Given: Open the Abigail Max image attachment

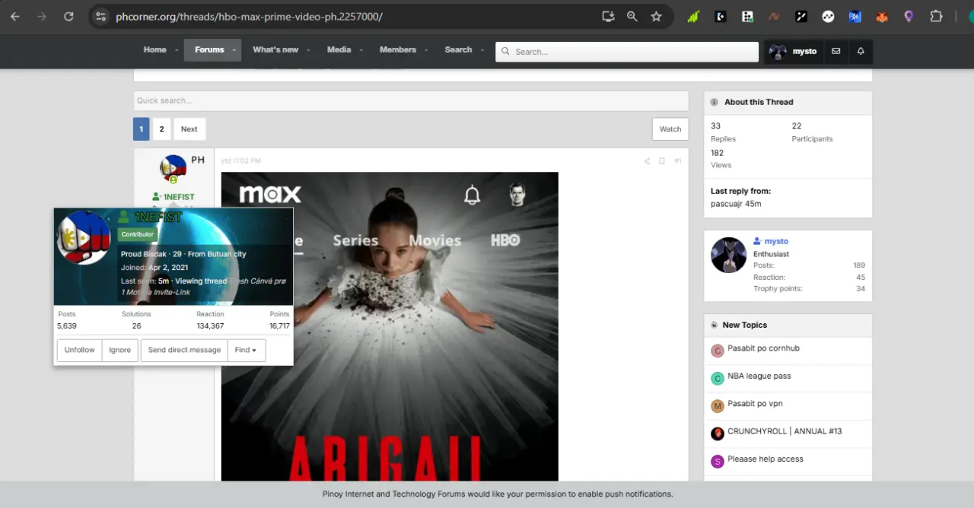Looking at the screenshot, I should tap(390, 326).
